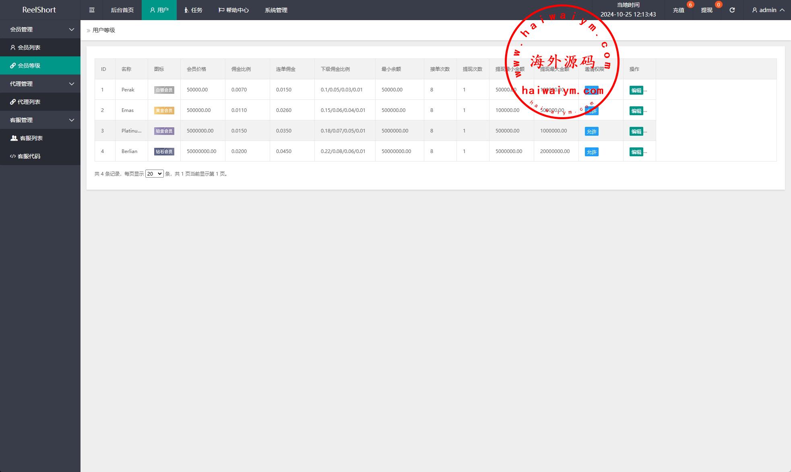The width and height of the screenshot is (791, 472).
Task: Collapse the 会员管理 sidebar section
Action: click(40, 29)
